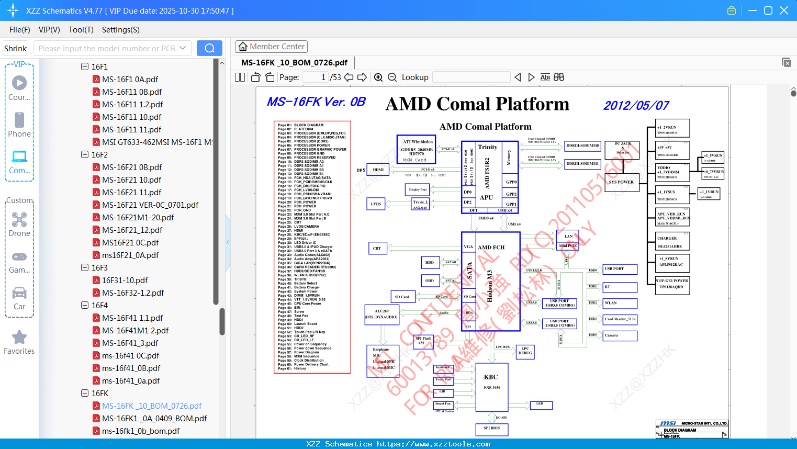Click the tab restore icon at far right
Viewport: 797px width, 449px height.
[787, 62]
